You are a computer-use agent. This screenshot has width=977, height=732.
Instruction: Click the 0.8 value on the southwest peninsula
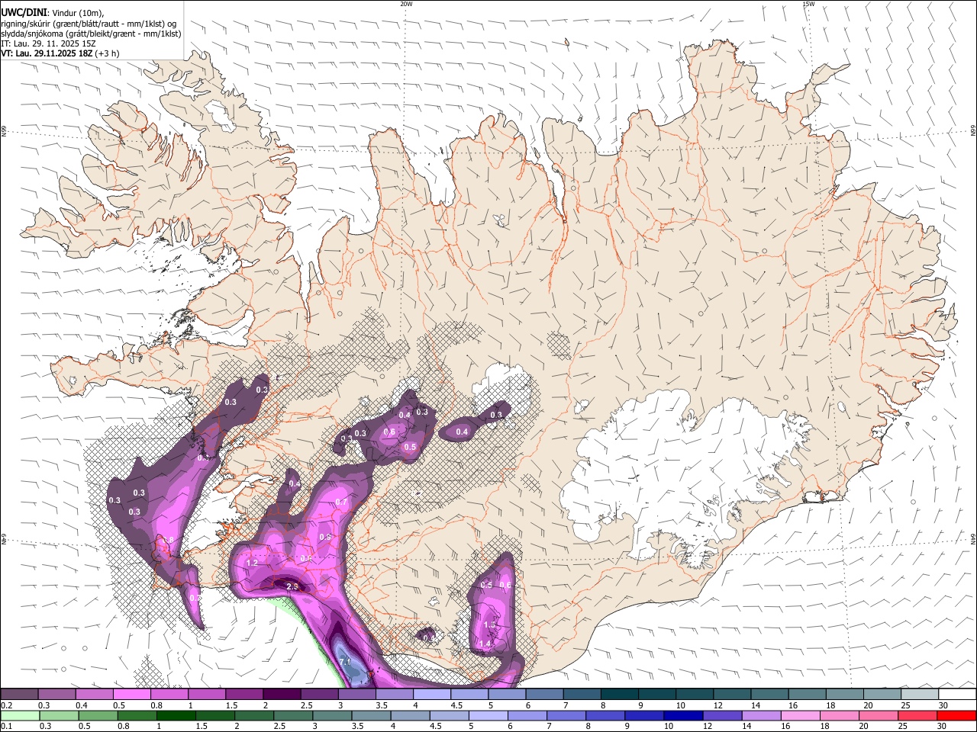click(168, 541)
